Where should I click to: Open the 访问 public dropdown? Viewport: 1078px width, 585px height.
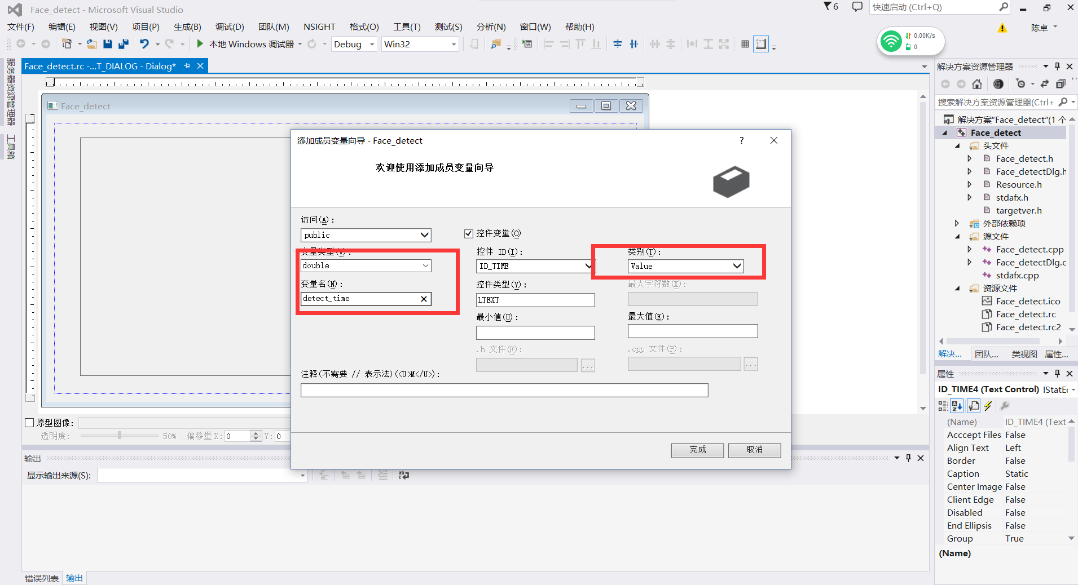click(425, 235)
